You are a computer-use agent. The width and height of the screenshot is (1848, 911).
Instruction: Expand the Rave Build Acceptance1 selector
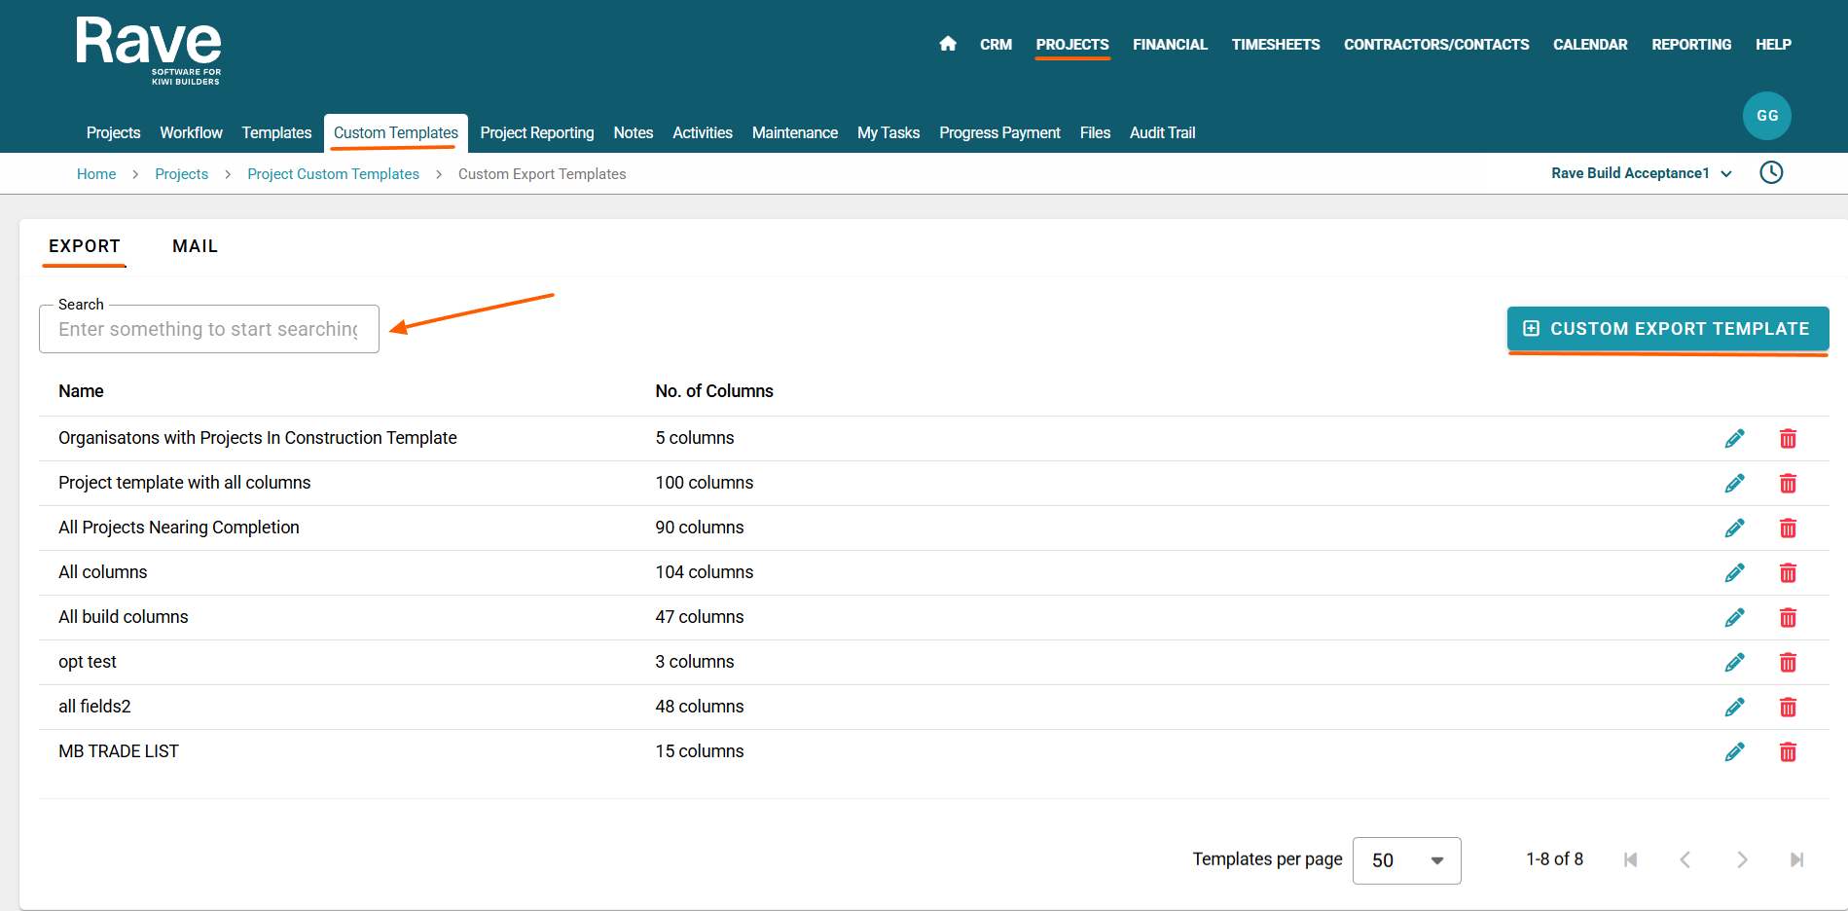[x=1641, y=173]
